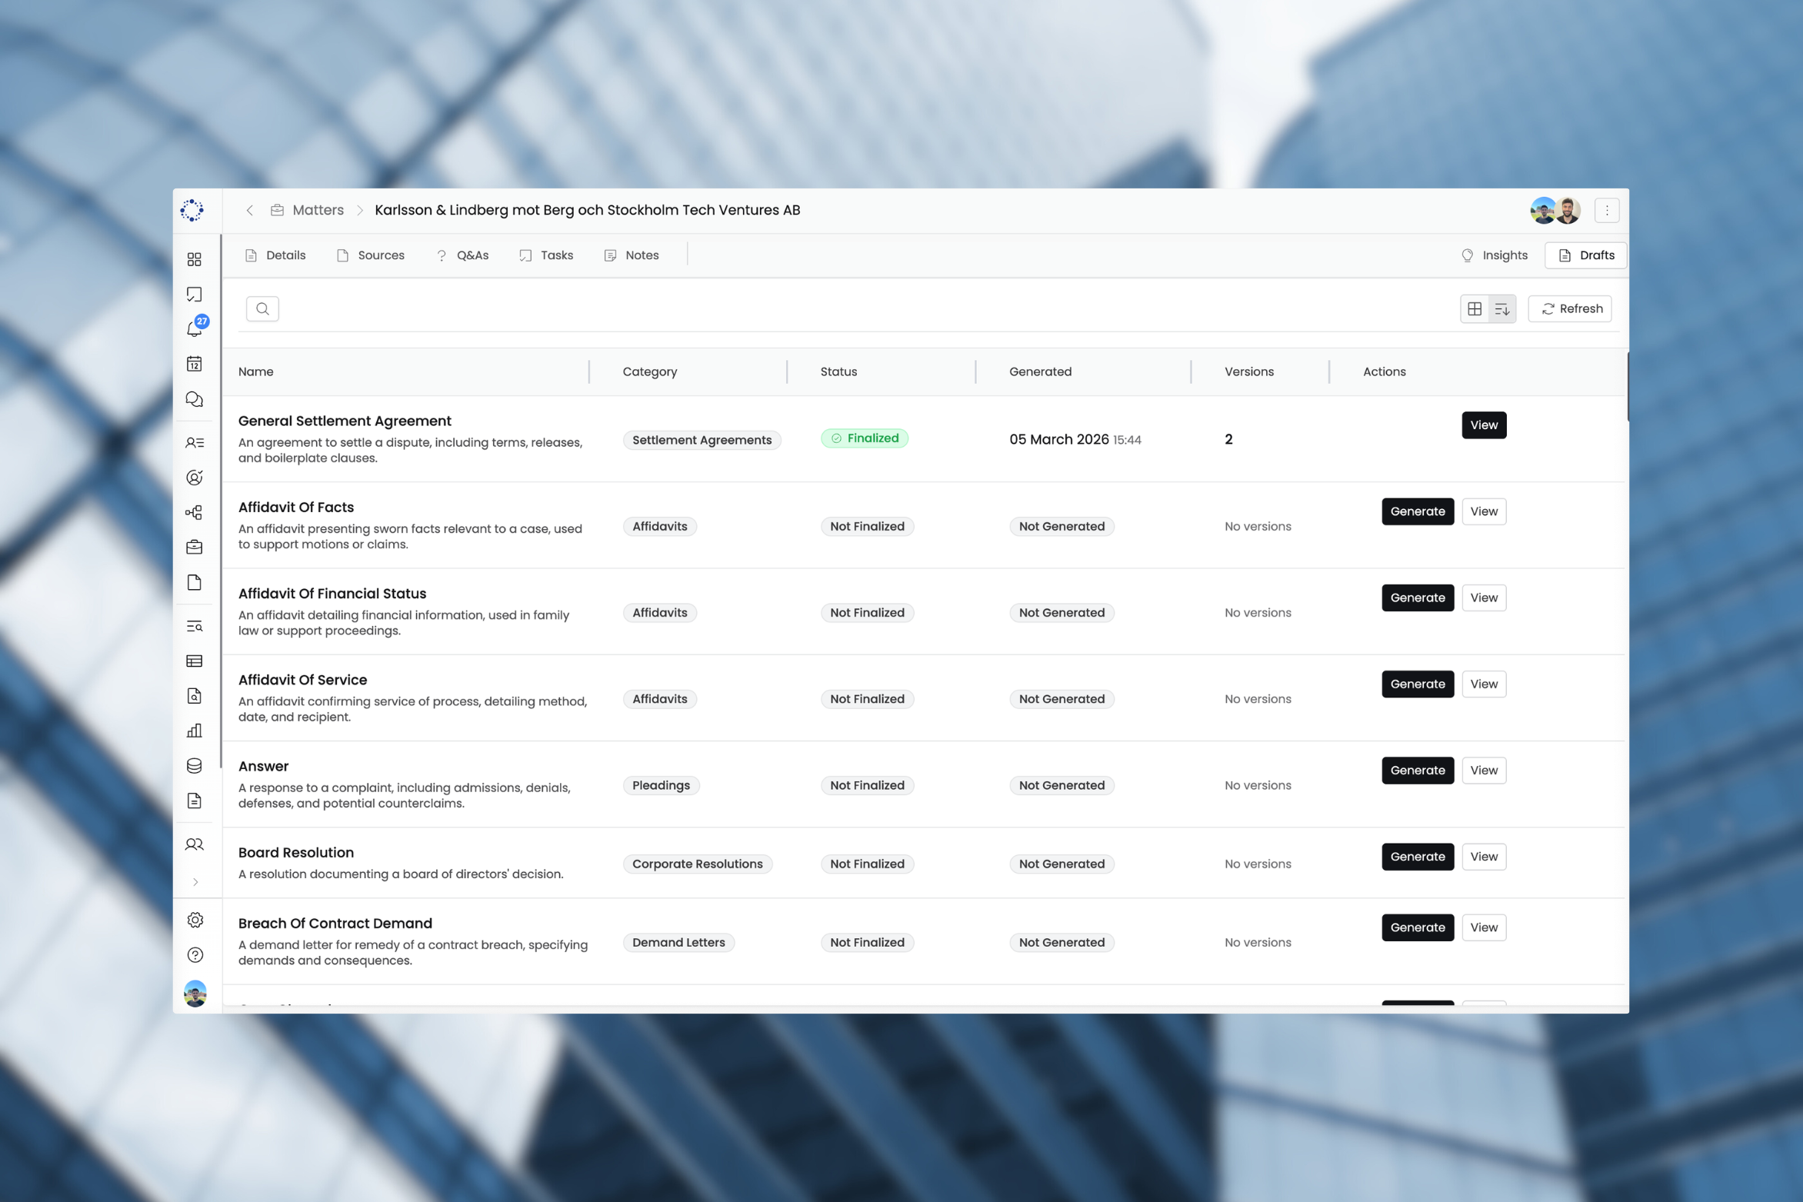This screenshot has height=1202, width=1803.
Task: Open the database stack icon in sidebar
Action: [195, 766]
